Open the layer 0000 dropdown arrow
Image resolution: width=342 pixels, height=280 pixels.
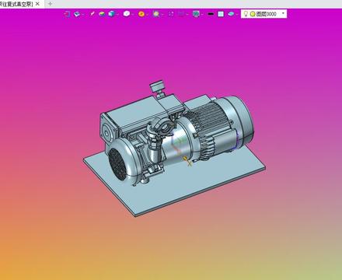pyautogui.click(x=283, y=13)
